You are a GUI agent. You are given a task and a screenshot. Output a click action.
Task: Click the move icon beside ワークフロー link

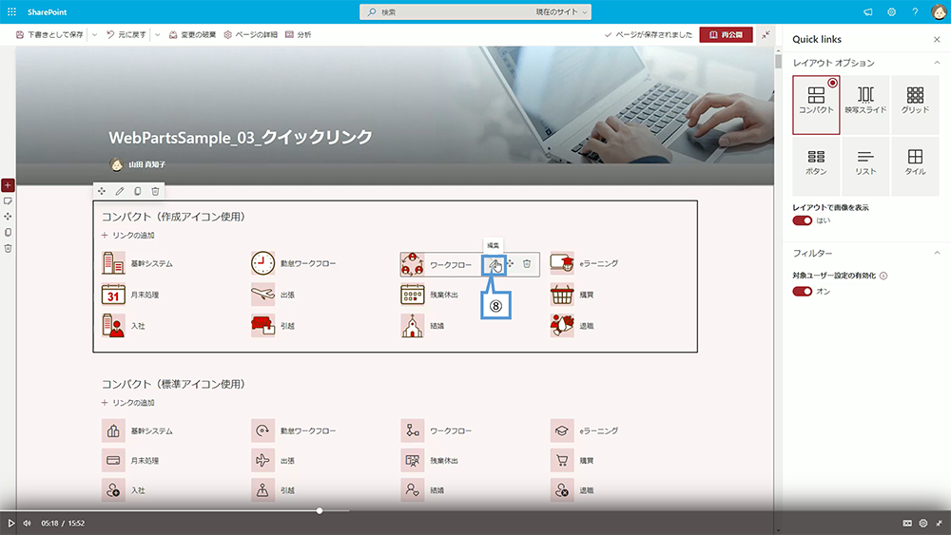pos(510,263)
